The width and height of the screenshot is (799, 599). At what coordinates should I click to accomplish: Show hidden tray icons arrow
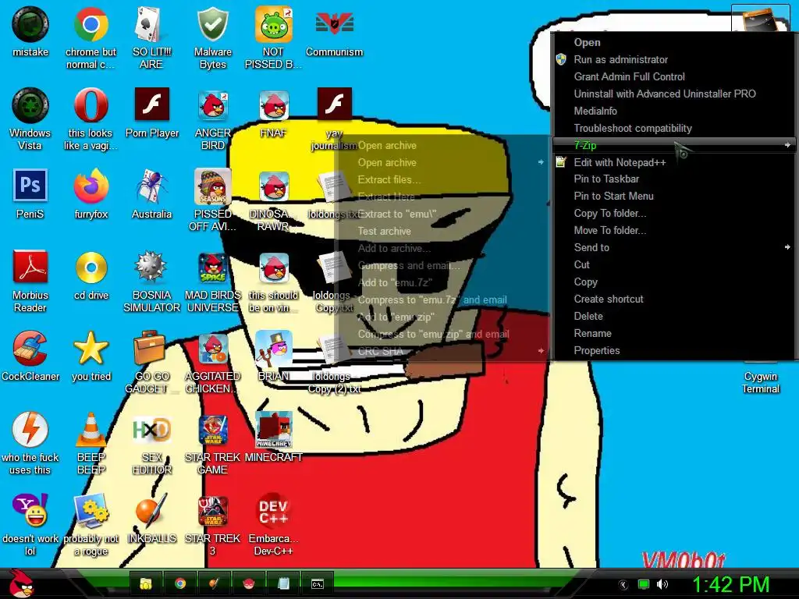coord(623,585)
